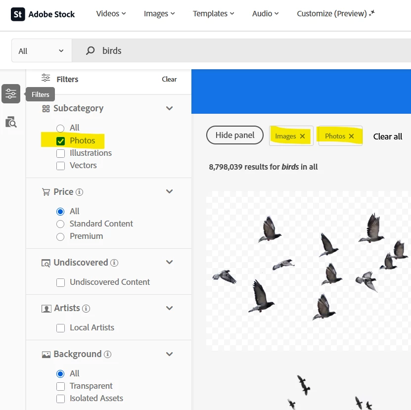Click the Background picture icon

point(46,355)
